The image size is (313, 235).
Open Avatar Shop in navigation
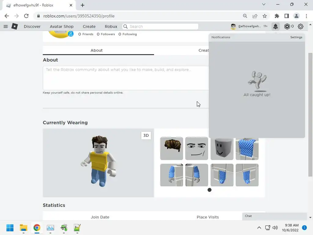(62, 26)
